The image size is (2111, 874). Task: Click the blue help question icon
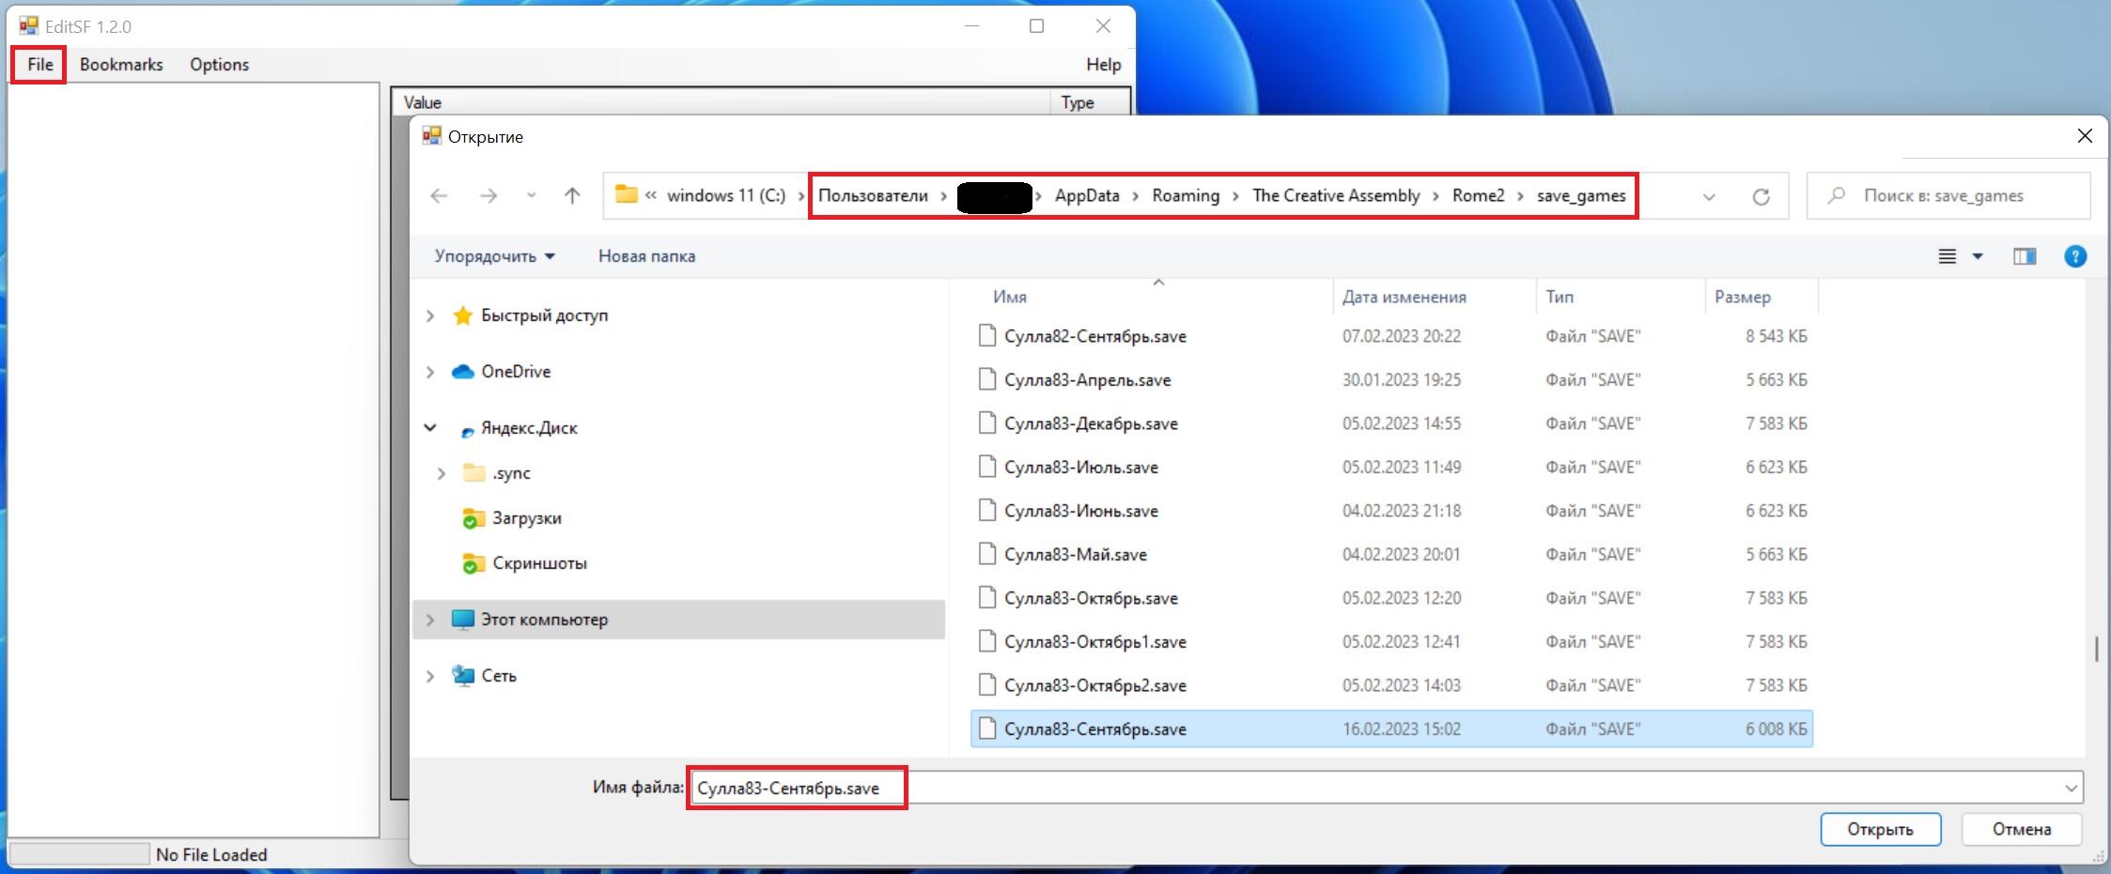pos(2074,256)
